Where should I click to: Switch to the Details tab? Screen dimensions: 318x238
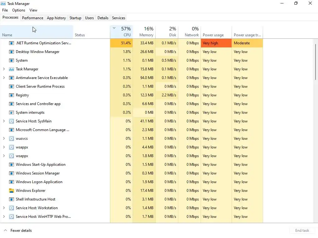(103, 18)
